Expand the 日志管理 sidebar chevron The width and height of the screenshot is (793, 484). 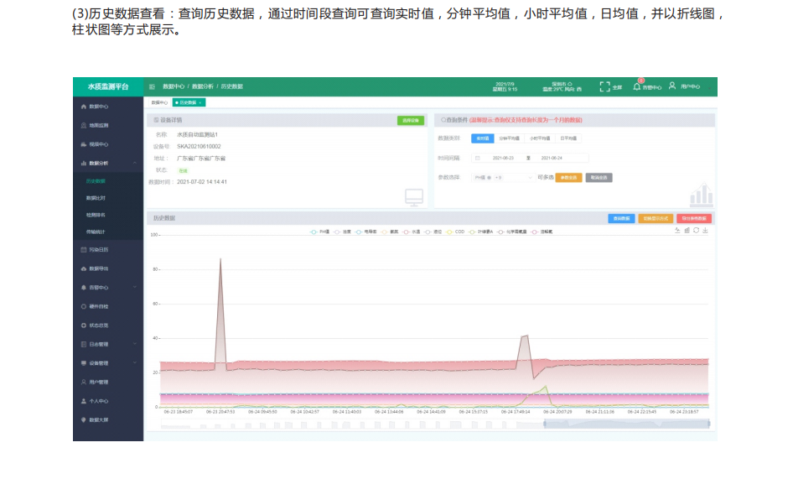134,344
